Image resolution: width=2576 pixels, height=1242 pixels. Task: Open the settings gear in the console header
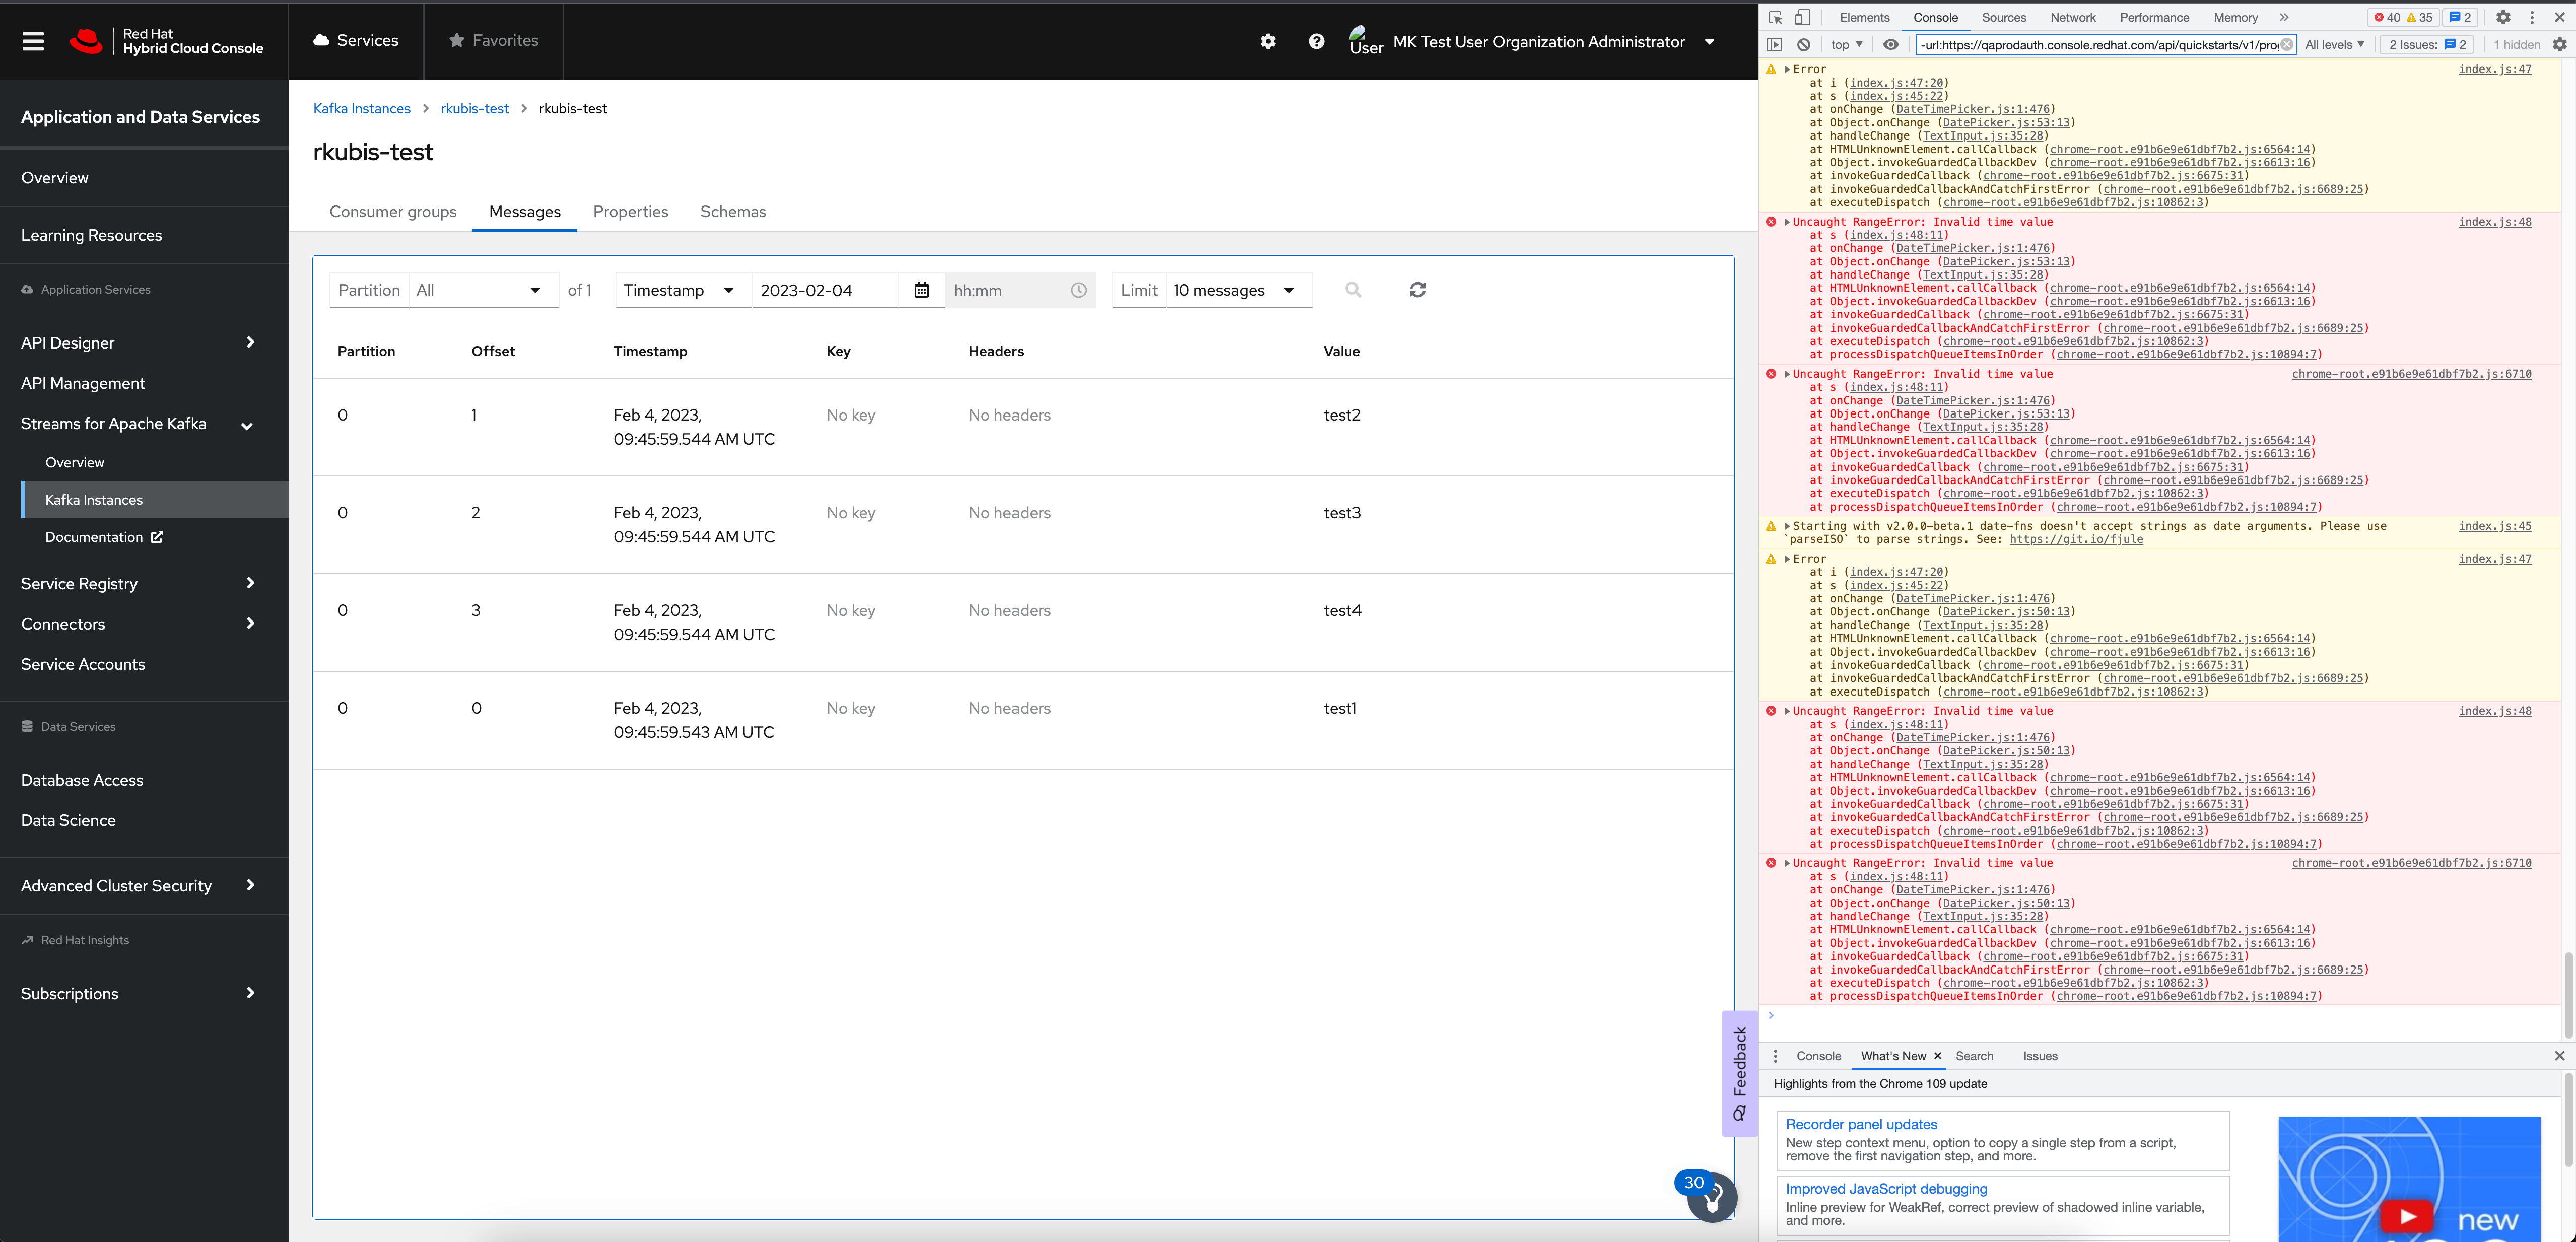pos(1268,41)
